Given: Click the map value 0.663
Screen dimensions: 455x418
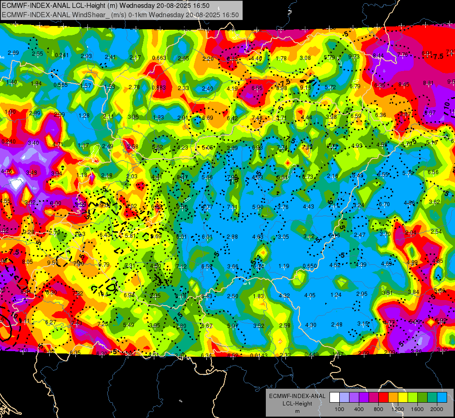Looking at the screenshot, I should [159, 58].
